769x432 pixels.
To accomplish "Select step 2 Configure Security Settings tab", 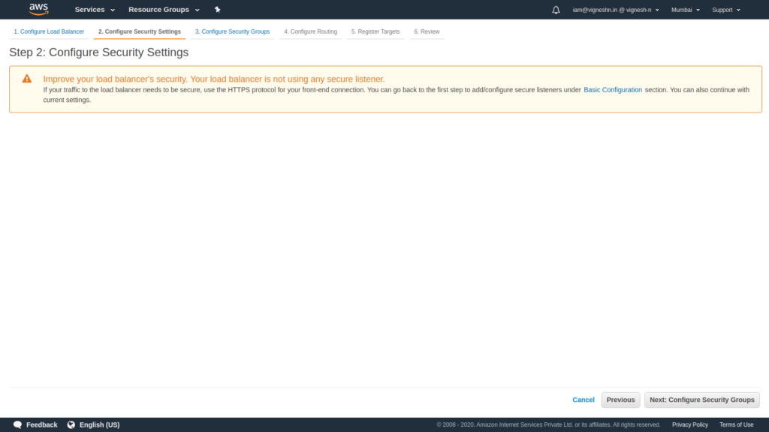I will click(139, 31).
